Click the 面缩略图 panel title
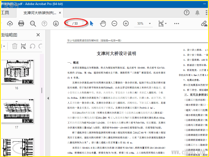This screenshot has height=157, width=209. tap(9, 35)
